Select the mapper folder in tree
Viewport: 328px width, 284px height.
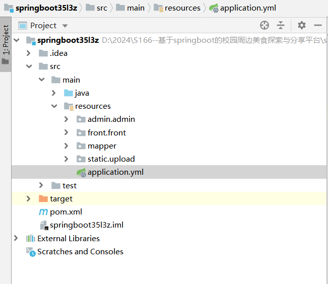pyautogui.click(x=102, y=146)
